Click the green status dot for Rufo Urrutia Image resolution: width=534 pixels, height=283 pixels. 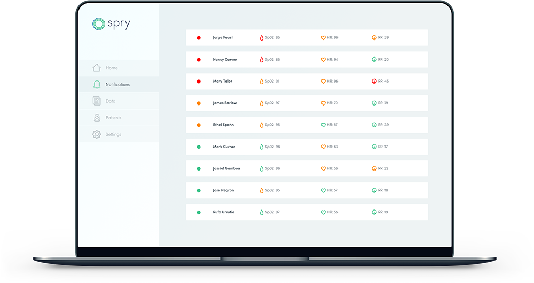(x=199, y=212)
